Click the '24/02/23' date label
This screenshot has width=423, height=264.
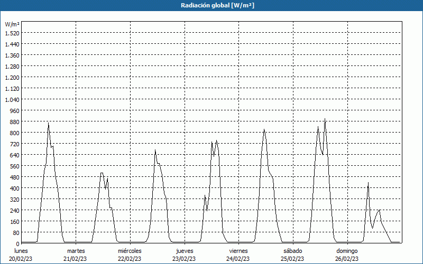(238, 259)
